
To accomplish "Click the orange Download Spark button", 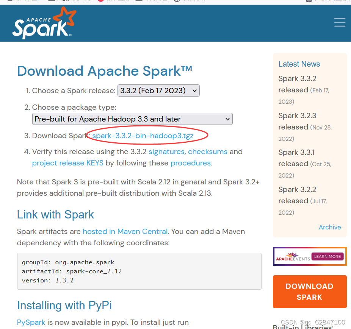I will (310, 292).
